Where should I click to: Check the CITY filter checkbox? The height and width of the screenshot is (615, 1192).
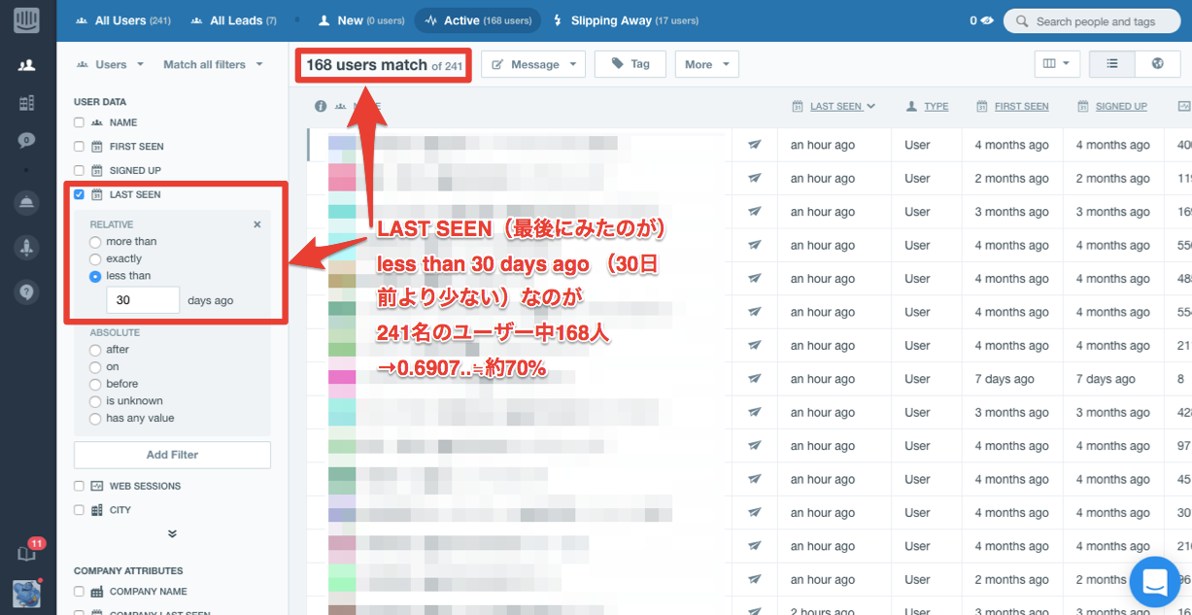(80, 510)
